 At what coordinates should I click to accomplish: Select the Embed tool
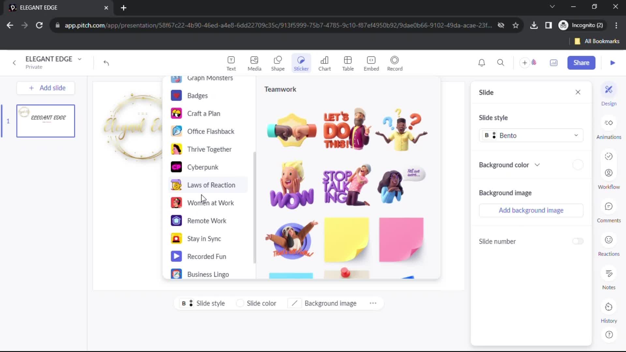[x=371, y=63]
